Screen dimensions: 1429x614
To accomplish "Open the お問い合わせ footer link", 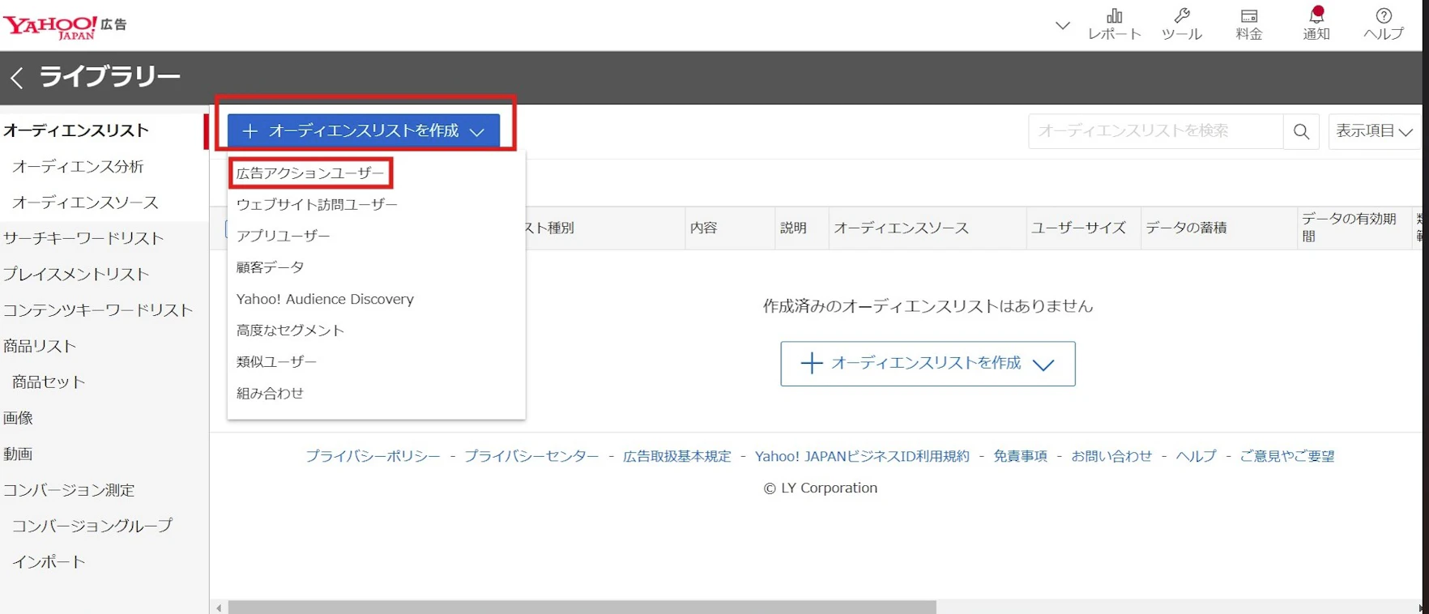I will [1111, 456].
